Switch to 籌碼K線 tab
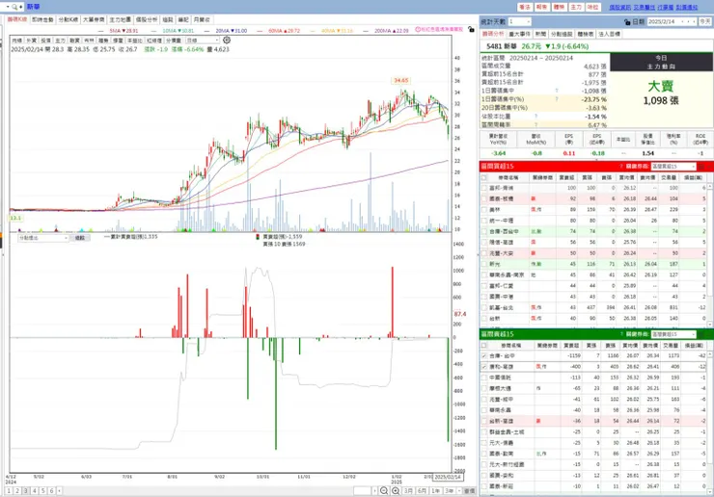The width and height of the screenshot is (714, 497). click(16, 19)
